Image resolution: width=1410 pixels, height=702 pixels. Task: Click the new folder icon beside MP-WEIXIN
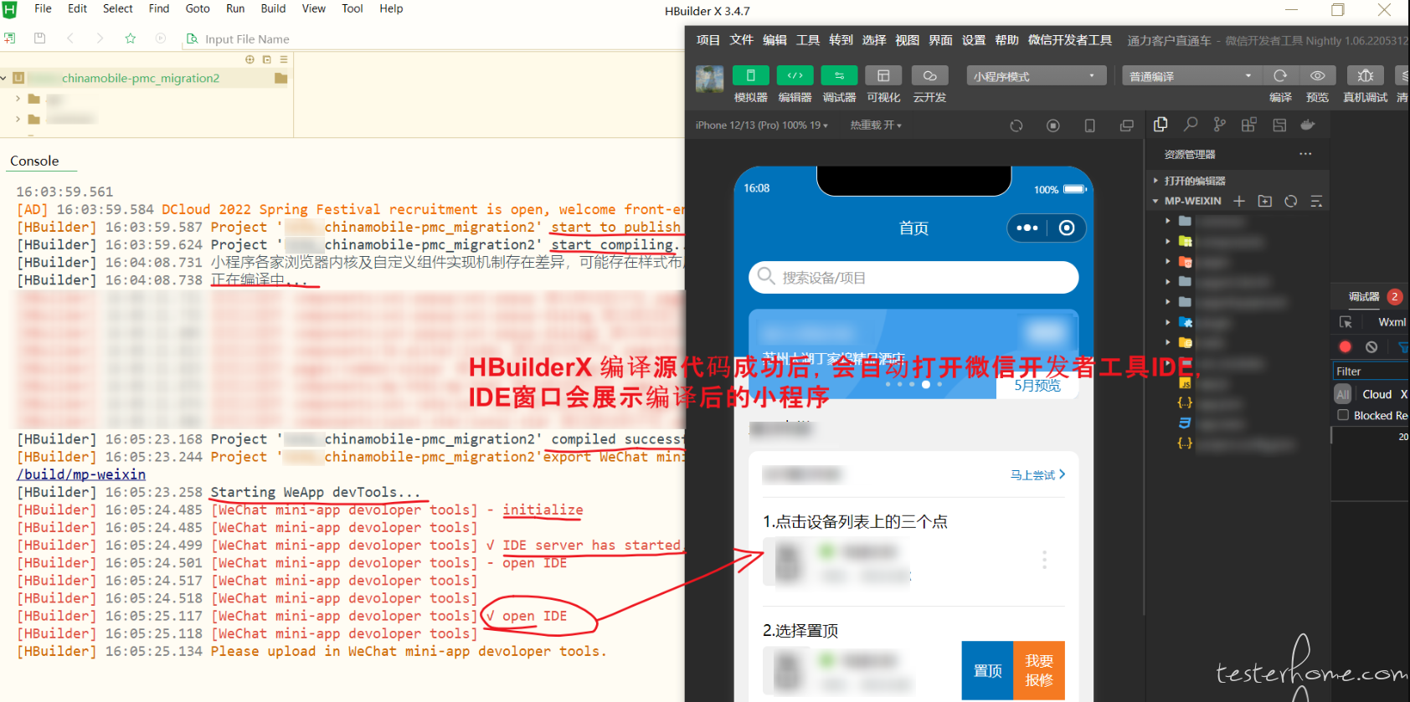[1265, 201]
